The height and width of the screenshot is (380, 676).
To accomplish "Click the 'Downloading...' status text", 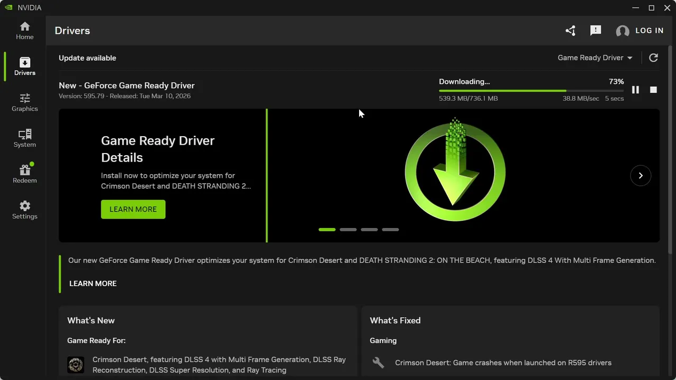I will 464,82.
